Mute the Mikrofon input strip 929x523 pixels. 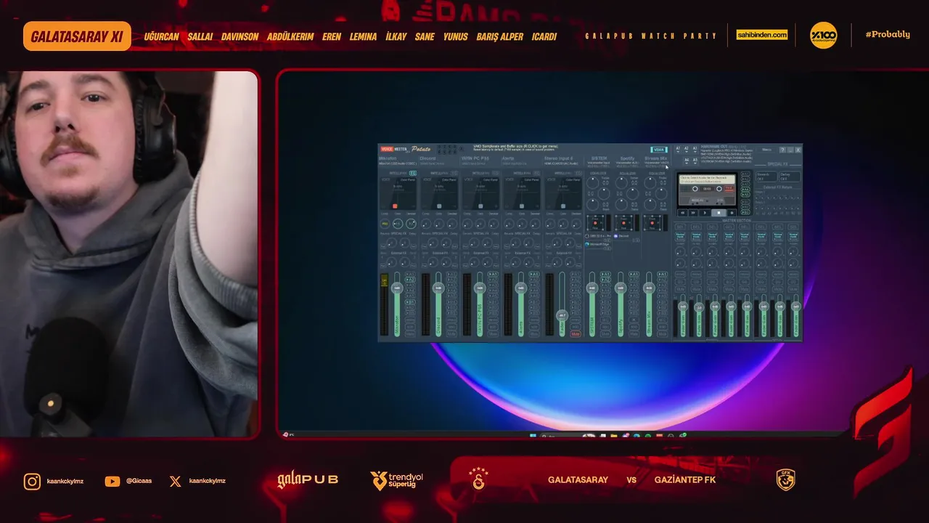410,334
